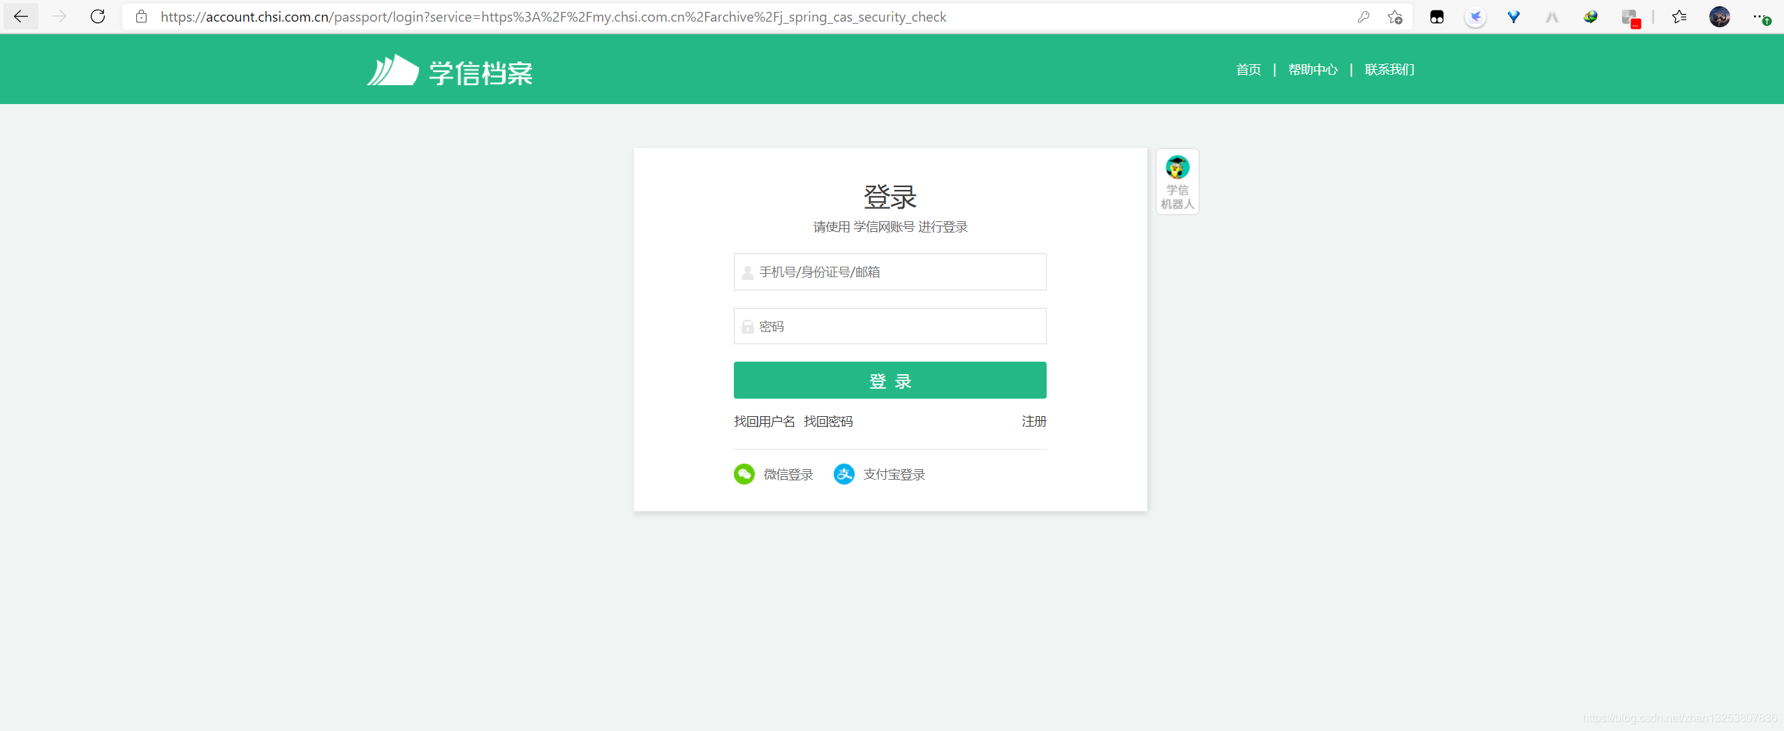This screenshot has height=731, width=1784.
Task: Open the favorites bar star list icon
Action: [x=1680, y=16]
